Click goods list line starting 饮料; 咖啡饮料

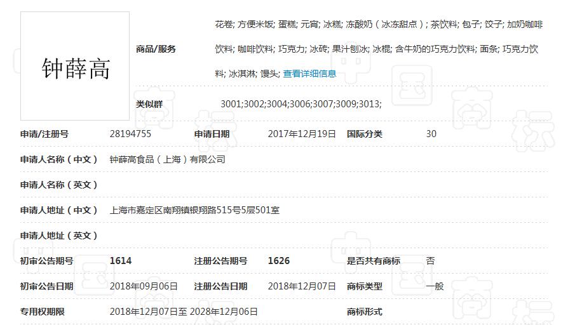point(377,50)
